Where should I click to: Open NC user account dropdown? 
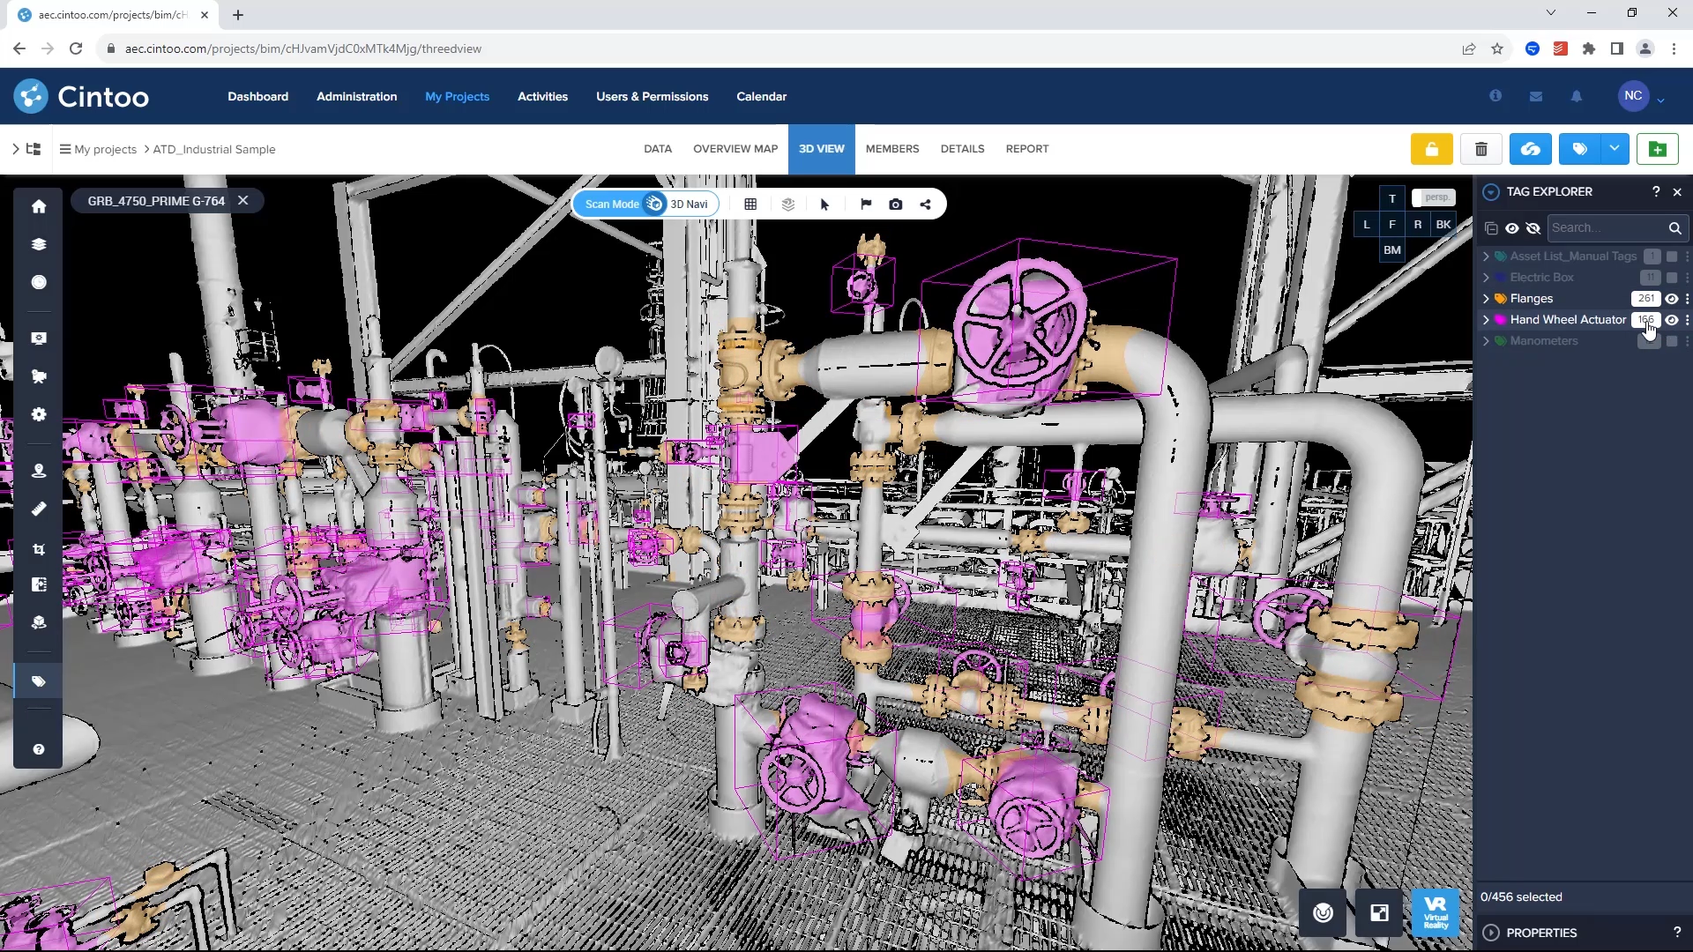click(1660, 99)
